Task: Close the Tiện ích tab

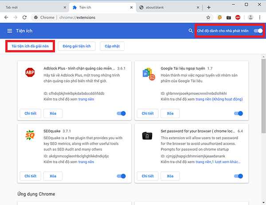Action: tap(131, 8)
